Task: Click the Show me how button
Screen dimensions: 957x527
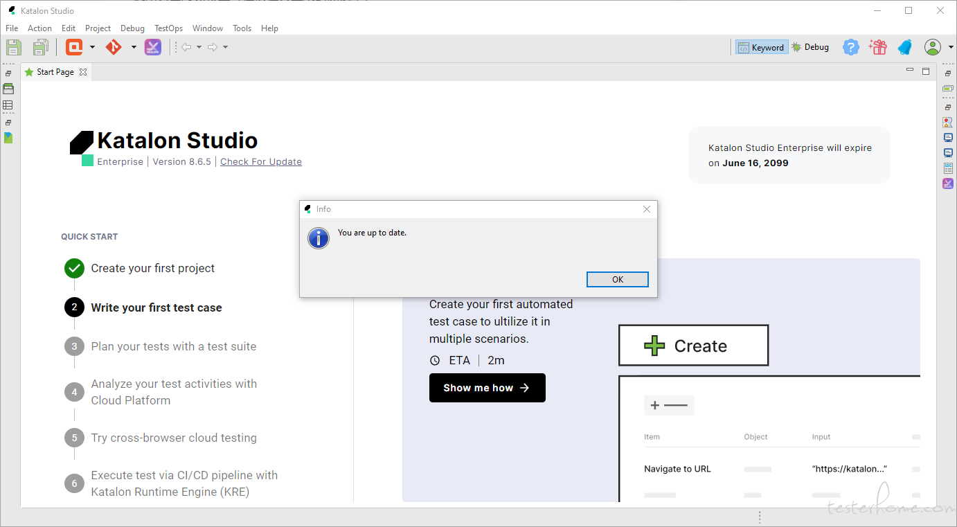Action: tap(488, 388)
